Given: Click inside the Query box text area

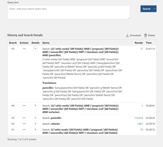Looking at the screenshot, I should coord(69,12).
